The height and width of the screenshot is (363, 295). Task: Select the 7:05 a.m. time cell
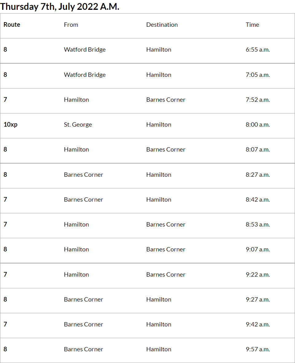click(x=258, y=75)
